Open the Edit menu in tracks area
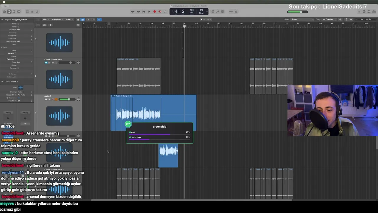This screenshot has height=213, width=378. coord(45,20)
